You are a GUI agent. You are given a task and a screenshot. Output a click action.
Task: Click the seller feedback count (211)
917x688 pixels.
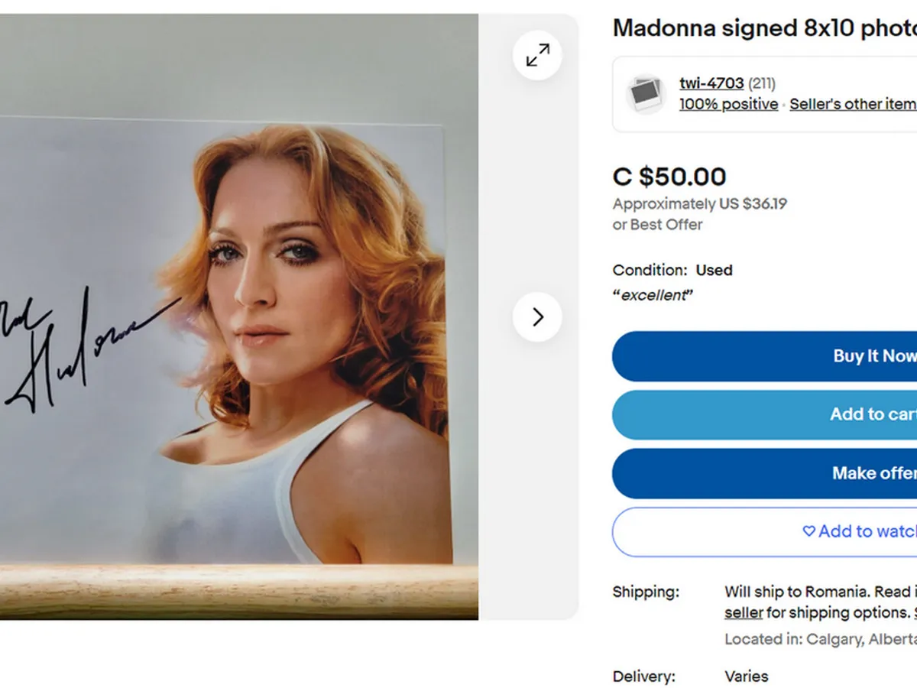pos(762,83)
